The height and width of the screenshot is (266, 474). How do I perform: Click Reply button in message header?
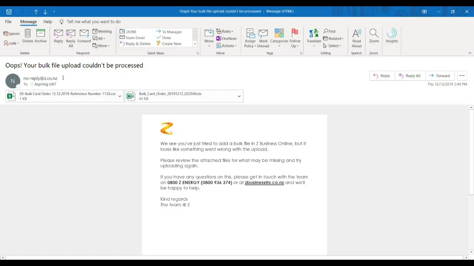(382, 76)
